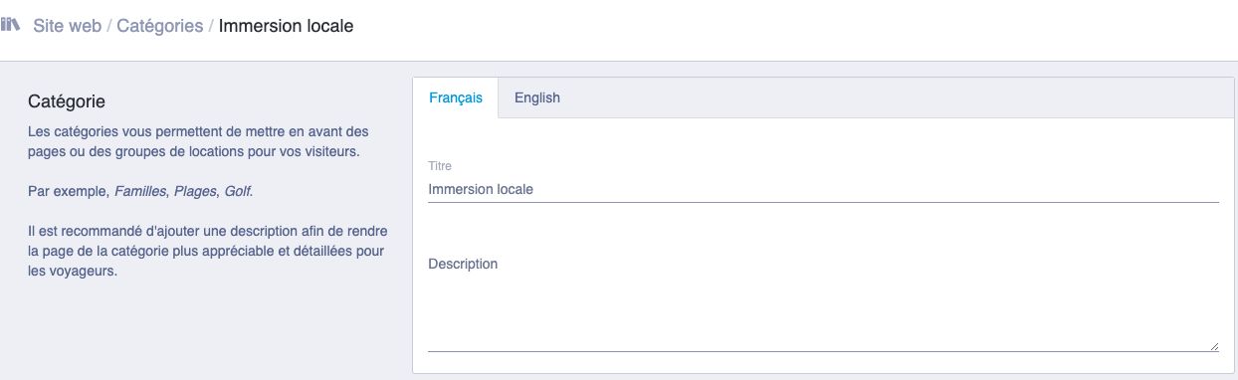Open the Site web breadcrumb link

coord(68,26)
